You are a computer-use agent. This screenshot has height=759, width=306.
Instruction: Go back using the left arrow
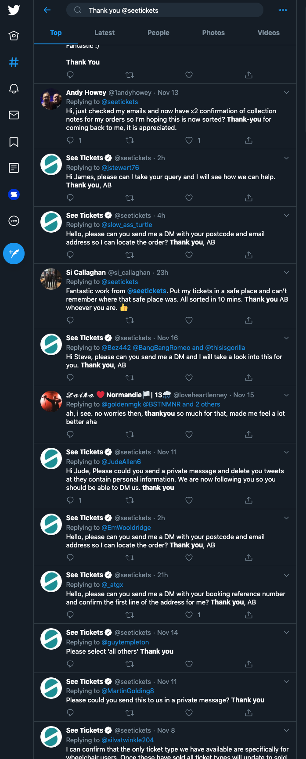click(47, 10)
